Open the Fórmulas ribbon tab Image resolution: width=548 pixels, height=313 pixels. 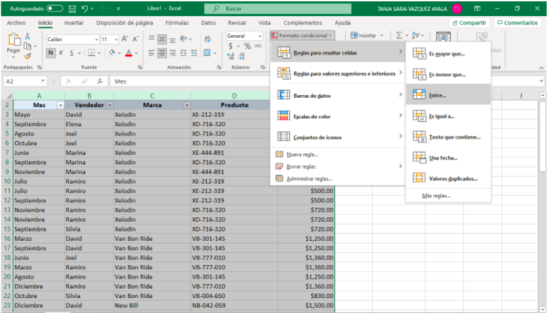coord(177,23)
